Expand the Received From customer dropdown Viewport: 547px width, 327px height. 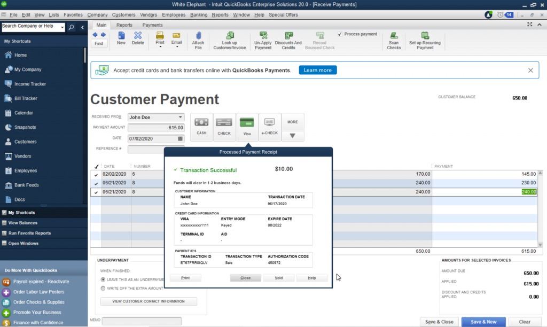180,117
